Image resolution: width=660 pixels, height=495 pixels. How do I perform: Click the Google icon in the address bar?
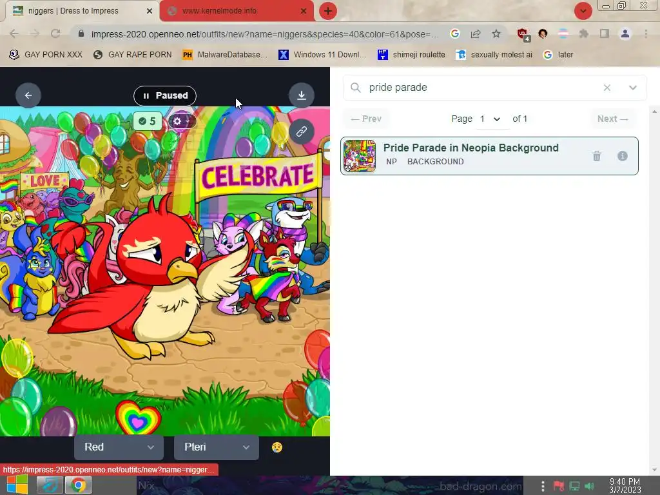click(454, 34)
